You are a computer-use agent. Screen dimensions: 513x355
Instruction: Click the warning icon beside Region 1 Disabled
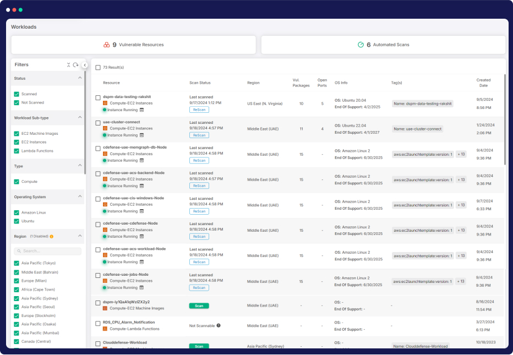coord(52,236)
